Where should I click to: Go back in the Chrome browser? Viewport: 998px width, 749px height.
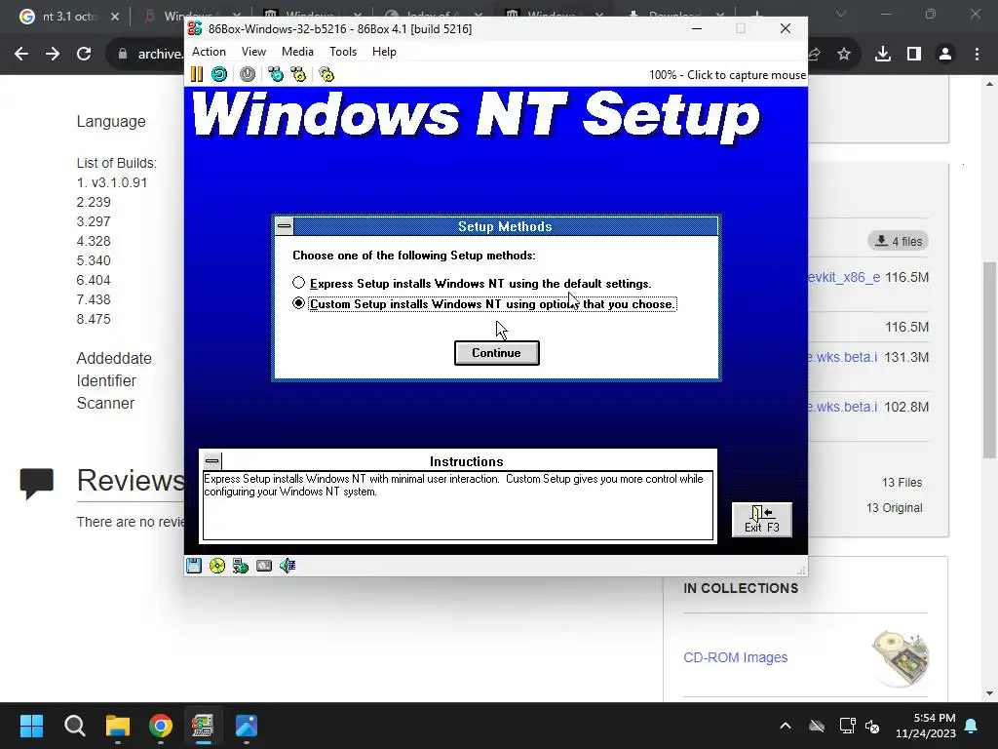[21, 55]
